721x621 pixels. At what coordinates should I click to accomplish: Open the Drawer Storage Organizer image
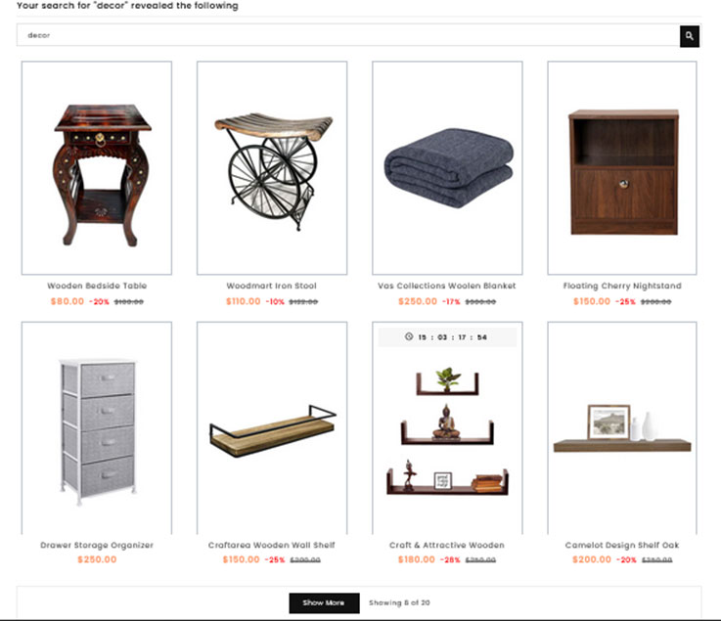tap(97, 428)
